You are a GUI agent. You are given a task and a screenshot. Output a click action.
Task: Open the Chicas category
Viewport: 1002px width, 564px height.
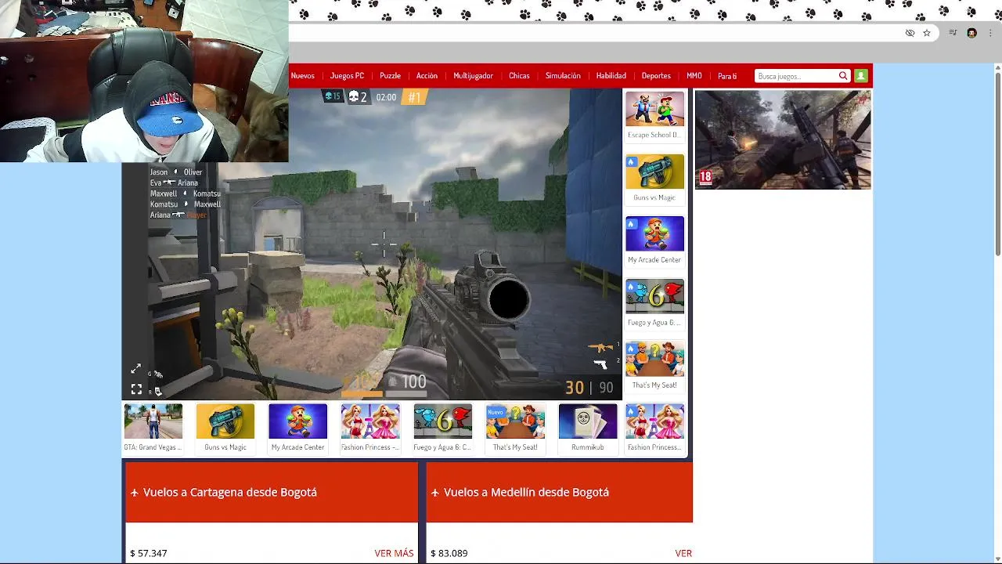519,76
